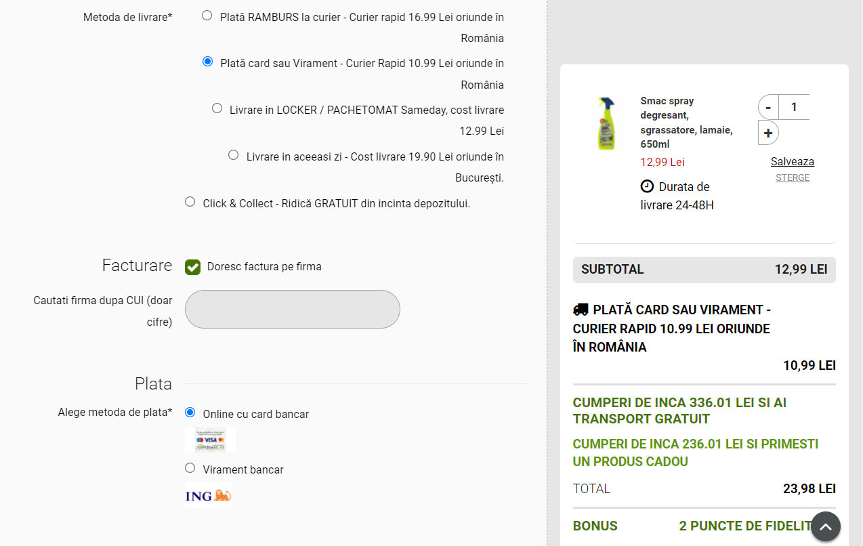Decrease quantity with the minus button
The height and width of the screenshot is (546, 863).
pyautogui.click(x=768, y=107)
